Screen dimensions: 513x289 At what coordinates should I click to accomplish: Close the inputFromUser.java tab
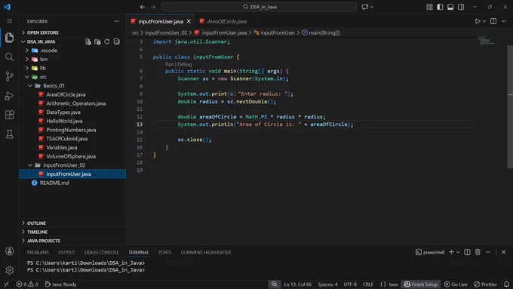coord(189,21)
